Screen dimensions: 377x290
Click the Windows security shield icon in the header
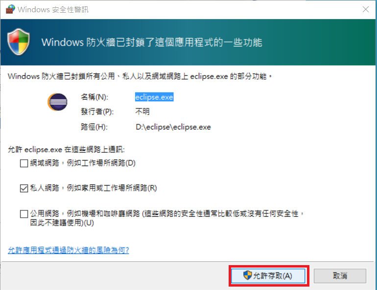(x=19, y=42)
